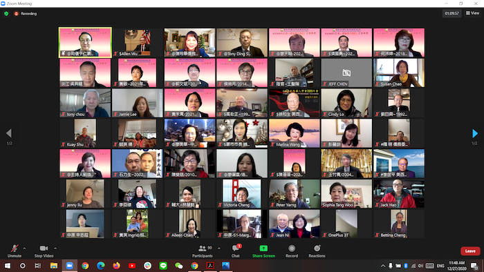Leave the meeting
The width and height of the screenshot is (484, 272).
[x=470, y=251]
